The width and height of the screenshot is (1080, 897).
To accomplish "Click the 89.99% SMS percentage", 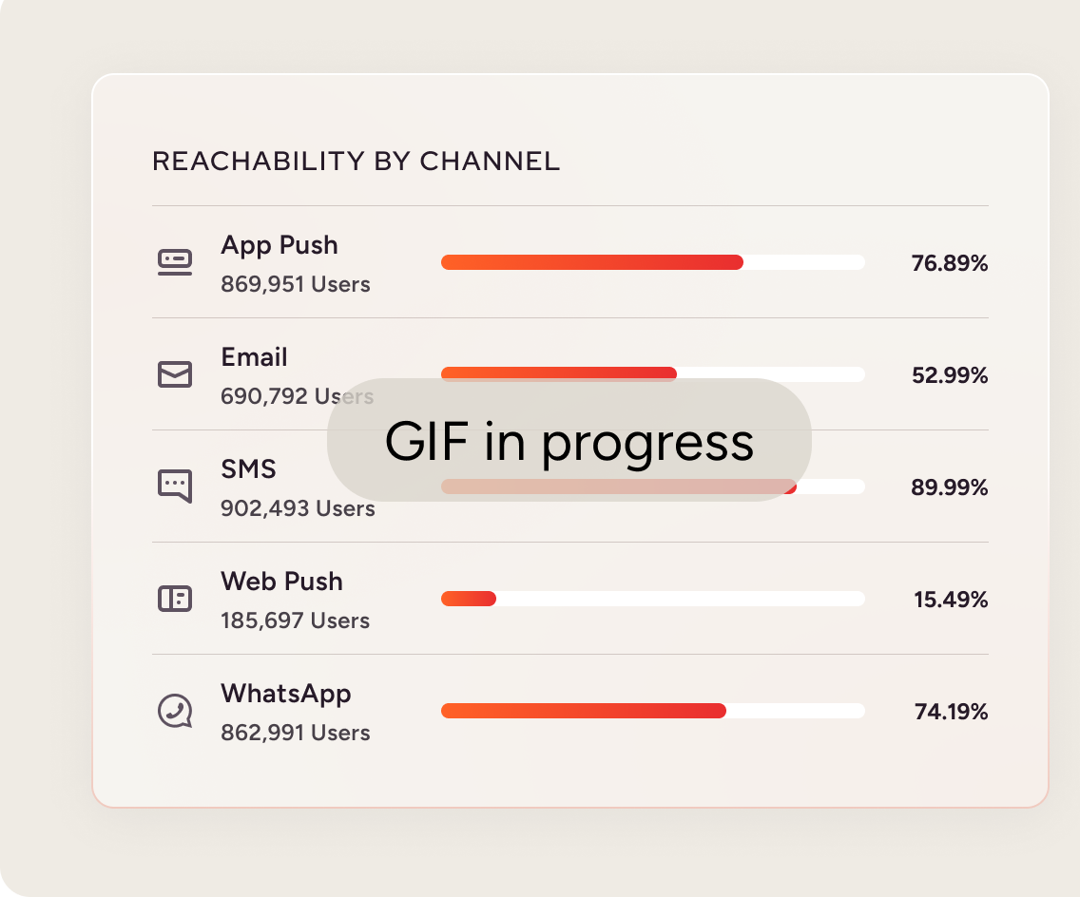I will coord(949,487).
